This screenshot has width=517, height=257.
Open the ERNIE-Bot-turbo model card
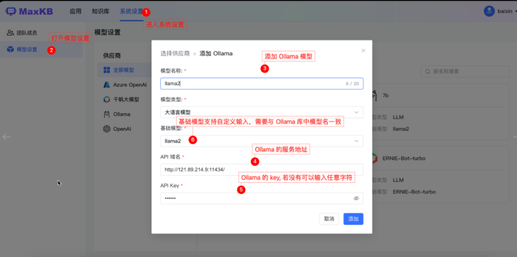coord(441,175)
